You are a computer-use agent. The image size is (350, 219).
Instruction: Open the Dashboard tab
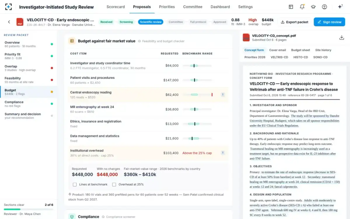tap(220, 7)
